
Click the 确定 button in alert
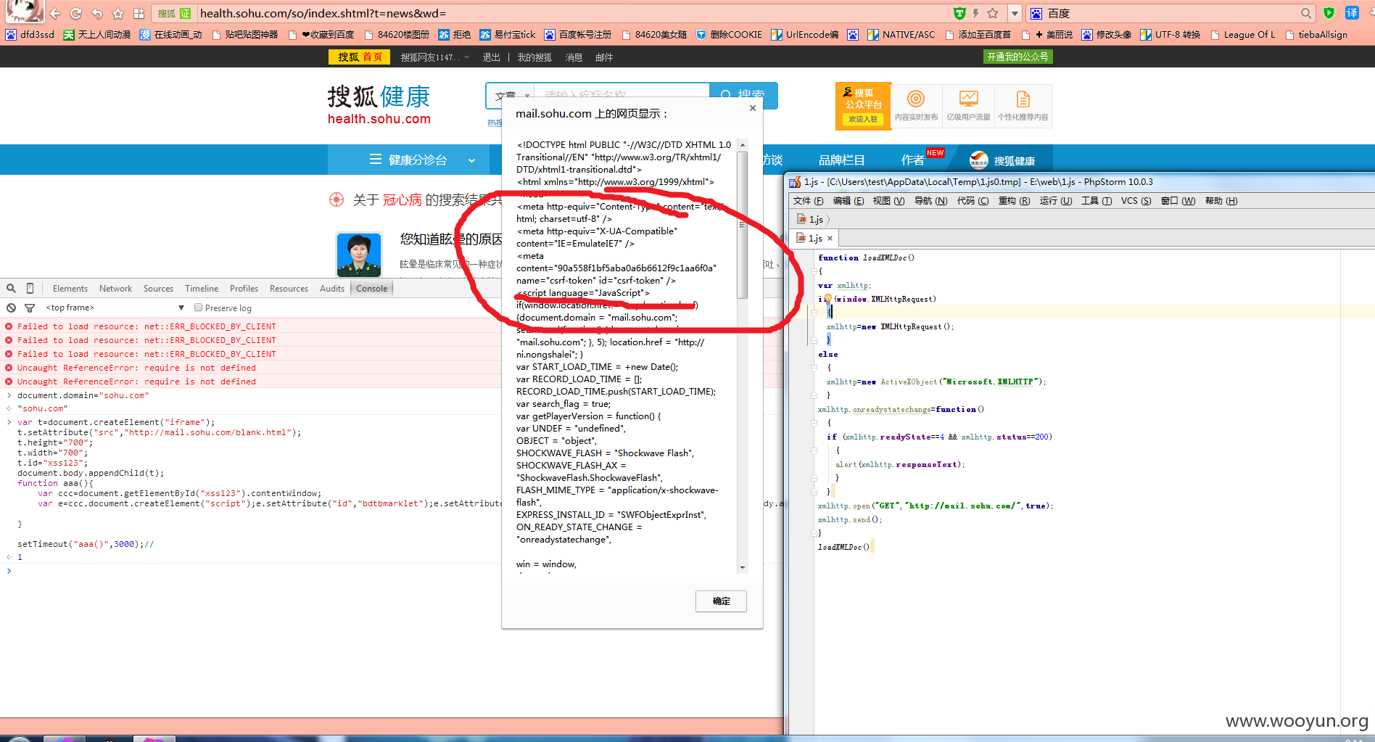[x=721, y=601]
